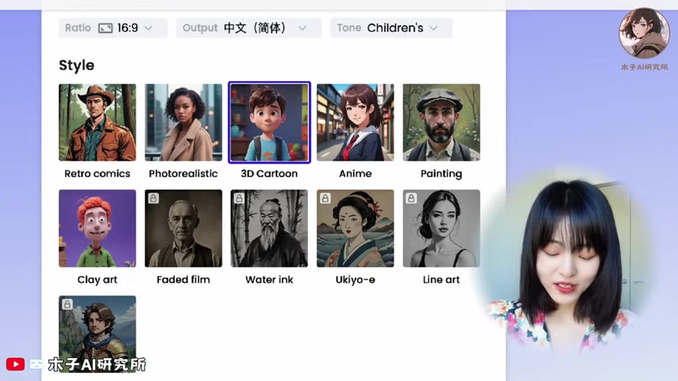Select the Retro comics style
Image resolution: width=678 pixels, height=381 pixels.
(x=98, y=122)
